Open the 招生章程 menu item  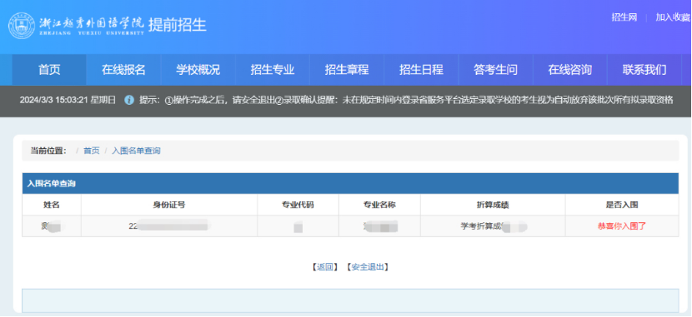347,70
